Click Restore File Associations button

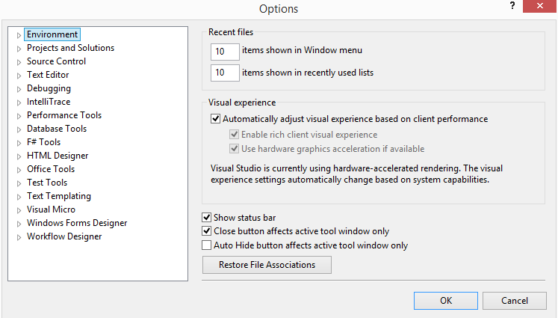point(267,265)
